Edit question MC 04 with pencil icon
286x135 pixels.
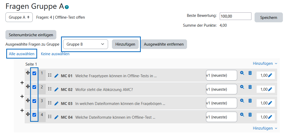[57, 117]
